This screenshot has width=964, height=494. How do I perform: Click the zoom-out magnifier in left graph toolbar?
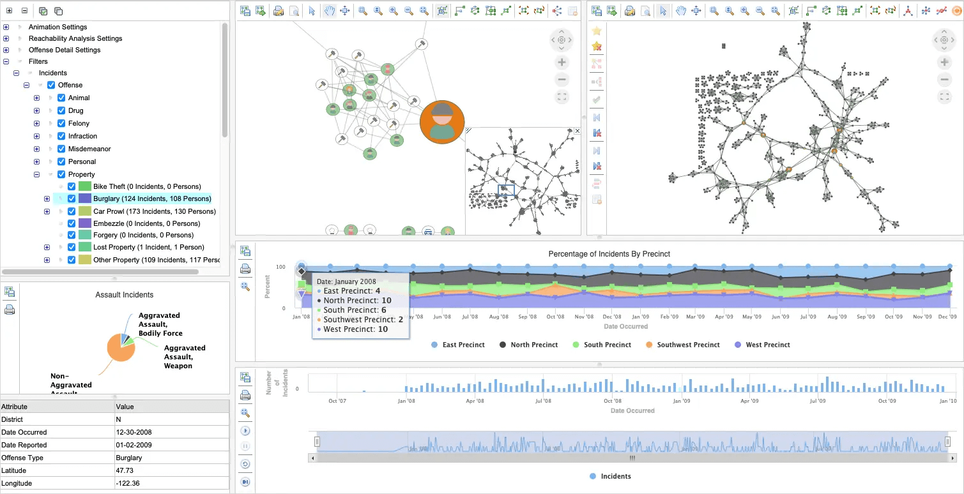[x=409, y=11]
